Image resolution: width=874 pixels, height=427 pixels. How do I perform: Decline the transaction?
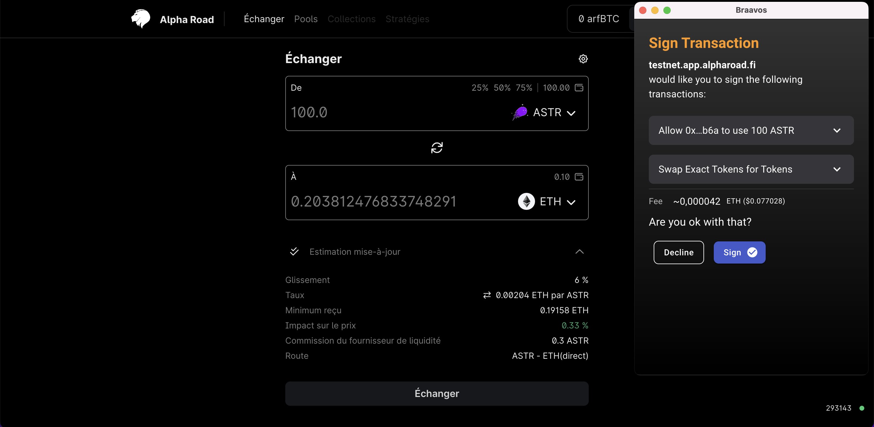click(x=679, y=252)
